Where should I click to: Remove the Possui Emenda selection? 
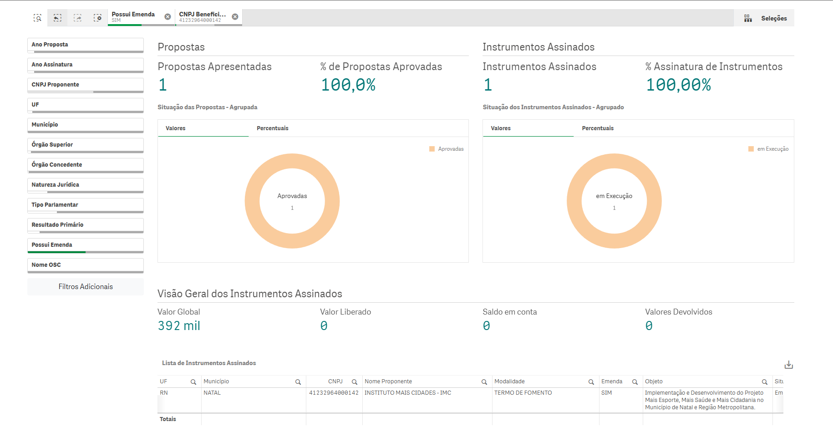click(x=168, y=17)
